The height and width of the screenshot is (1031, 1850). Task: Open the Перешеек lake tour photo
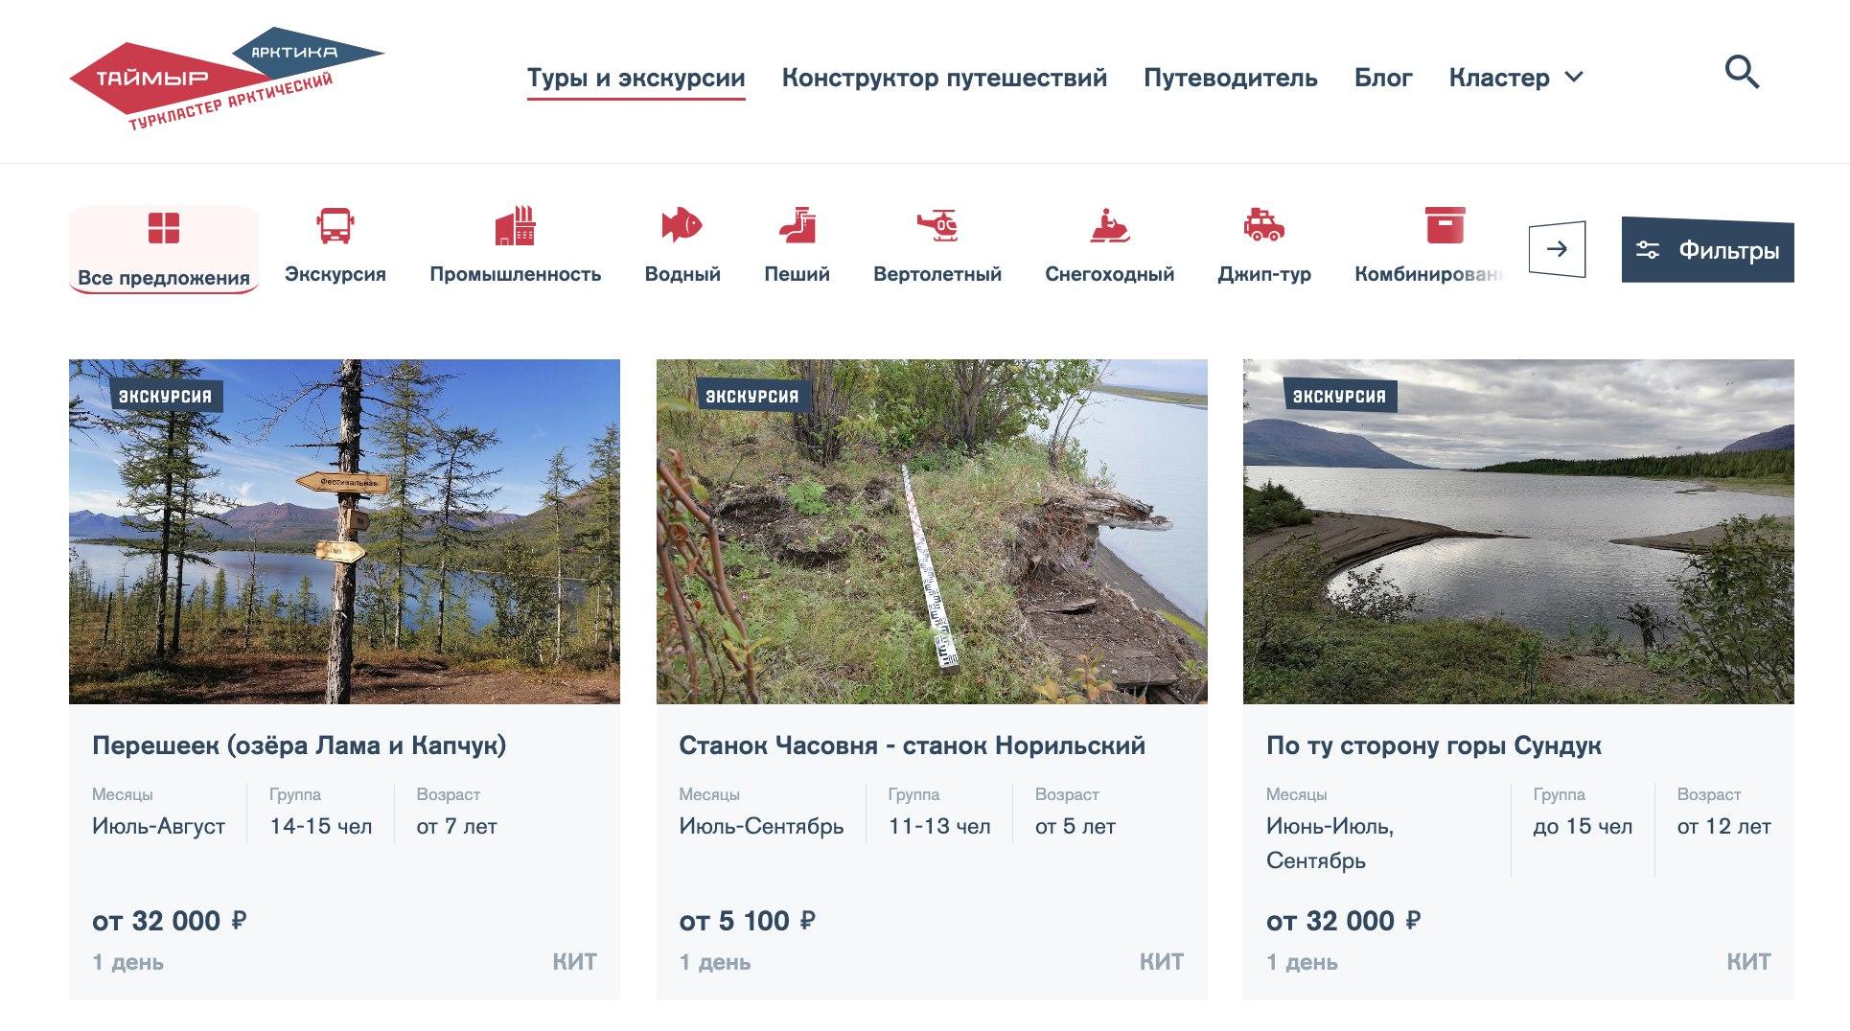click(344, 532)
